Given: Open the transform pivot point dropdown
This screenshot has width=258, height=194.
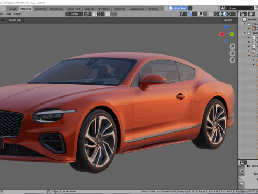Looking at the screenshot, I should [x=88, y=14].
